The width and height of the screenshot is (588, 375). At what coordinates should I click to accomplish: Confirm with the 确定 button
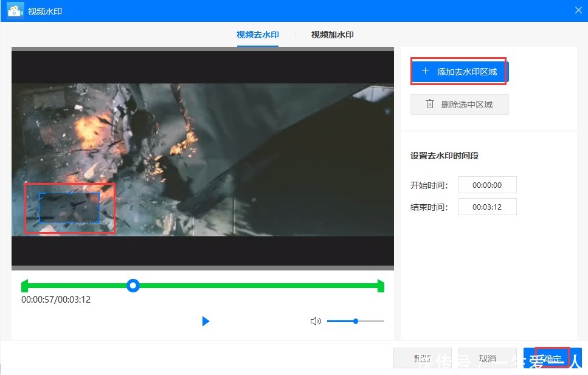pos(552,358)
